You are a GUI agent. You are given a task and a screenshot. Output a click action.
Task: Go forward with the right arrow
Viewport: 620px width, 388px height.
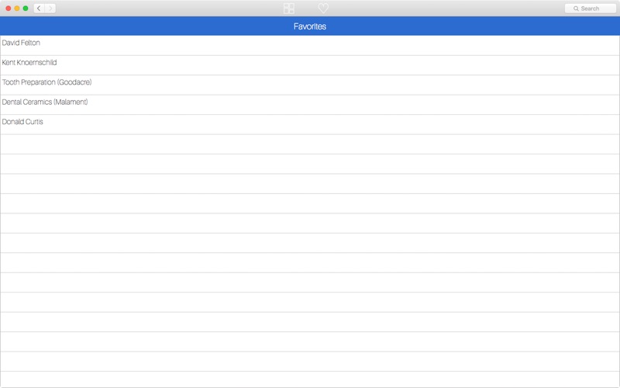click(50, 9)
